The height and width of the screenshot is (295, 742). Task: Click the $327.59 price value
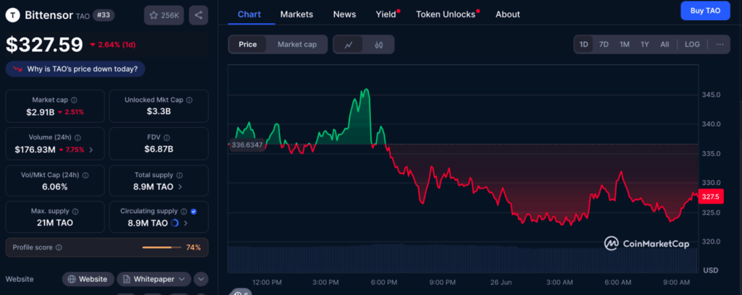[x=44, y=45]
